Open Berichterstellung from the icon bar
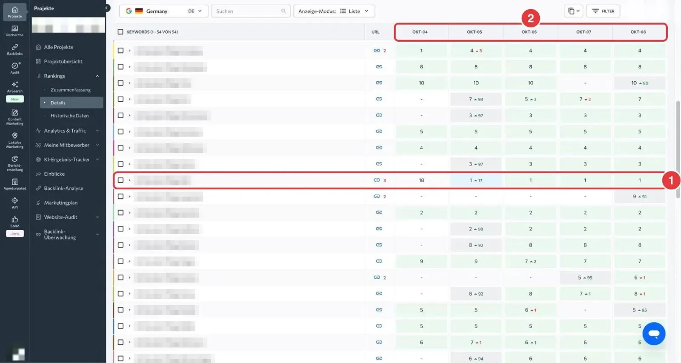Screen dimensions: 681x363 click(14, 163)
